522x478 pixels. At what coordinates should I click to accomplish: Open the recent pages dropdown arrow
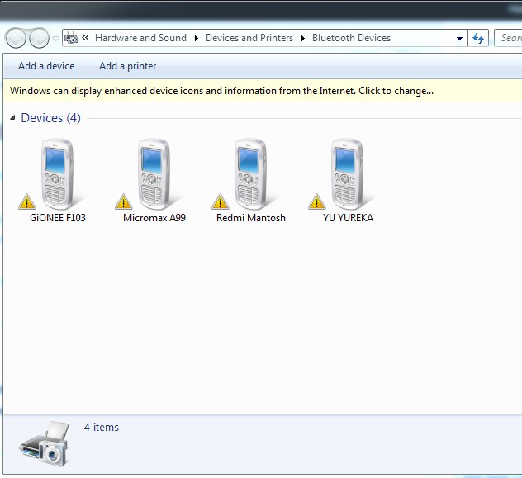[x=56, y=39]
